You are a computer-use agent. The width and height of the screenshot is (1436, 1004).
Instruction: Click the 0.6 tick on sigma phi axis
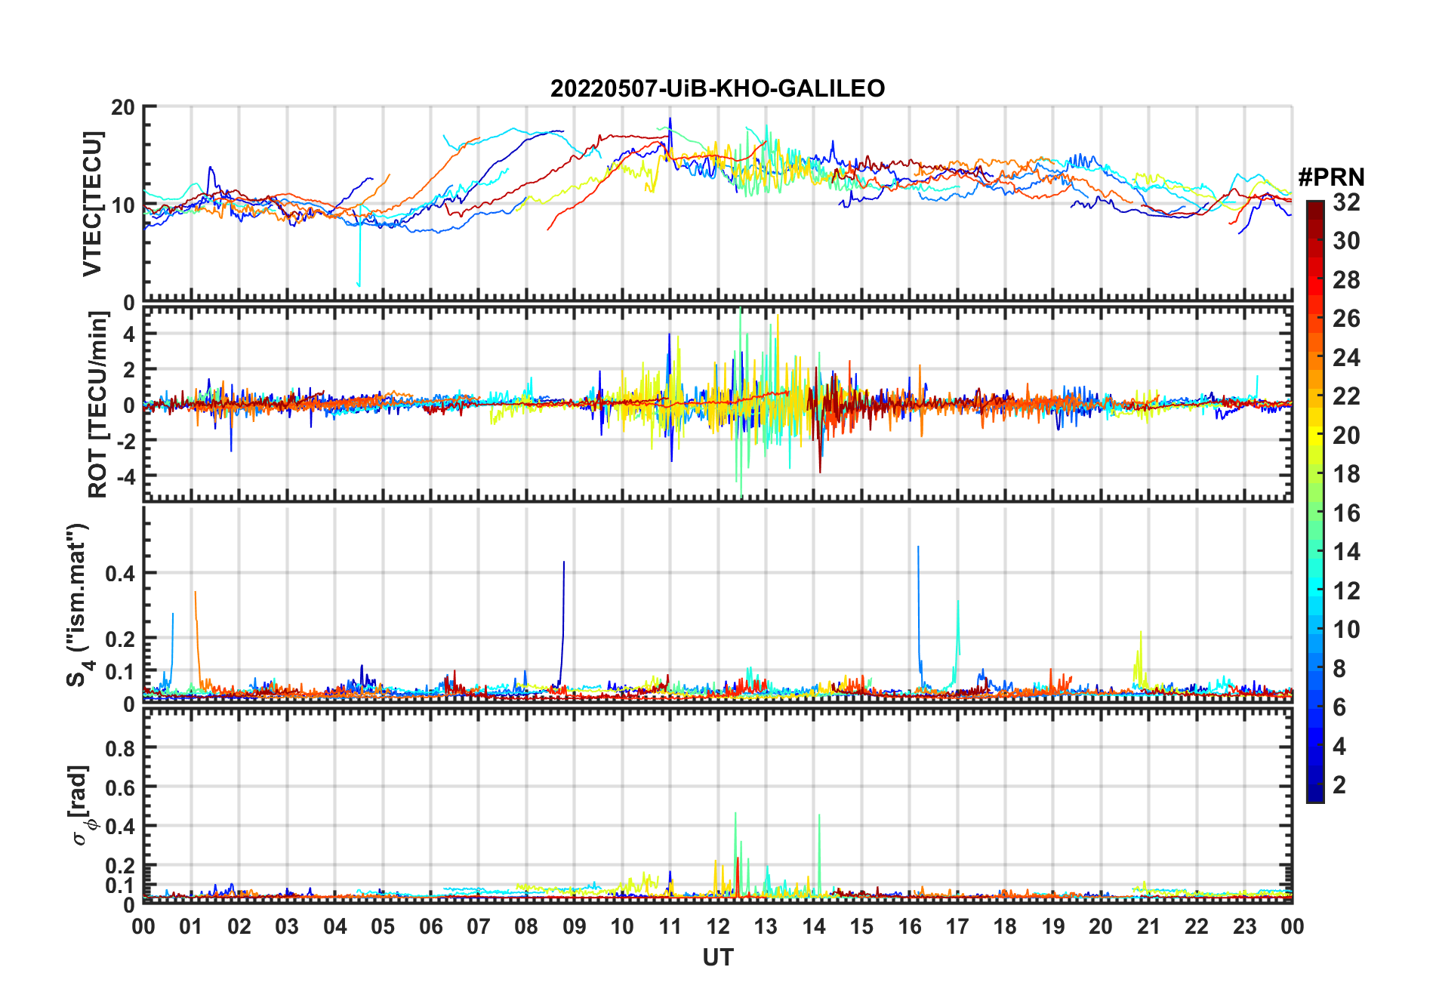[121, 787]
